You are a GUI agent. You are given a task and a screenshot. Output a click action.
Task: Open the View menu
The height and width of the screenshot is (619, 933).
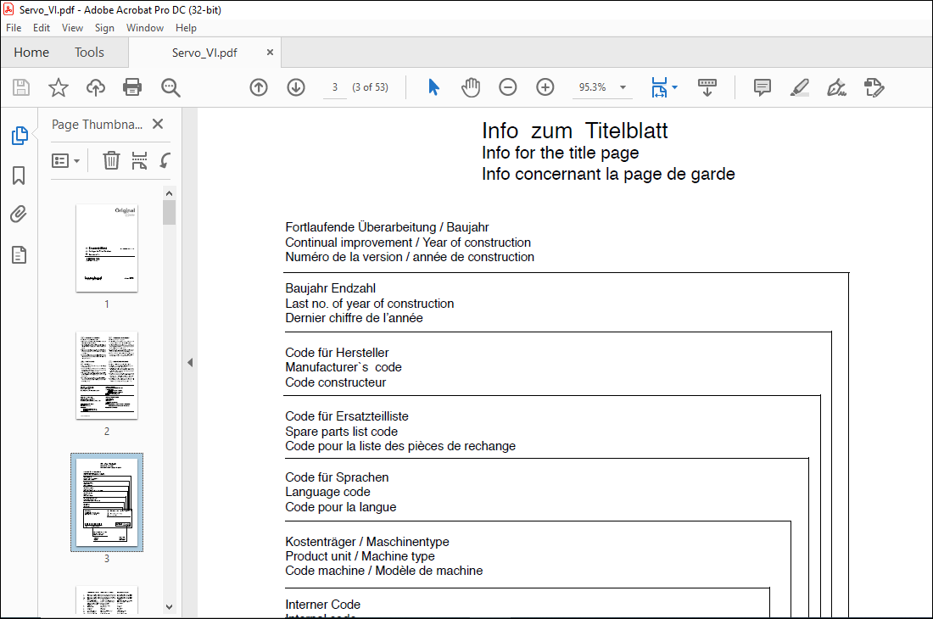tap(73, 28)
